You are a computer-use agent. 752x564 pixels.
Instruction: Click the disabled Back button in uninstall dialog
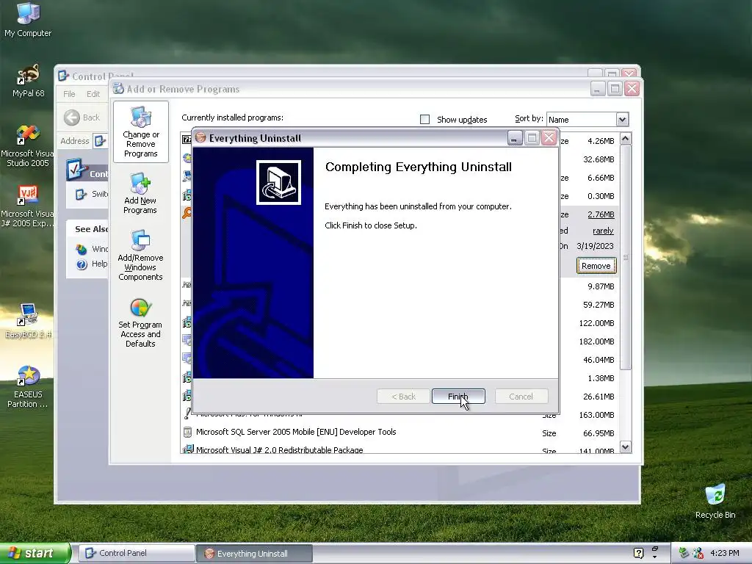403,396
